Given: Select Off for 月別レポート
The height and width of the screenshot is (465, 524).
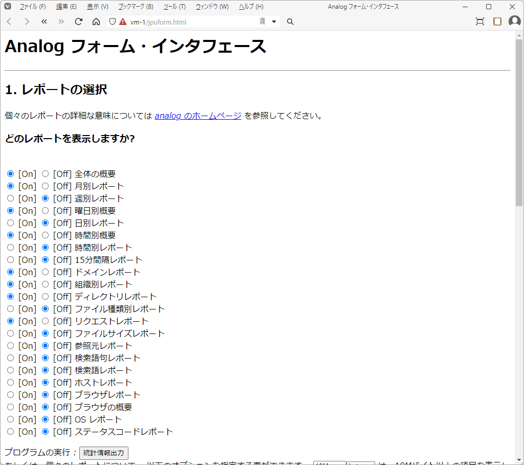Looking at the screenshot, I should [45, 186].
